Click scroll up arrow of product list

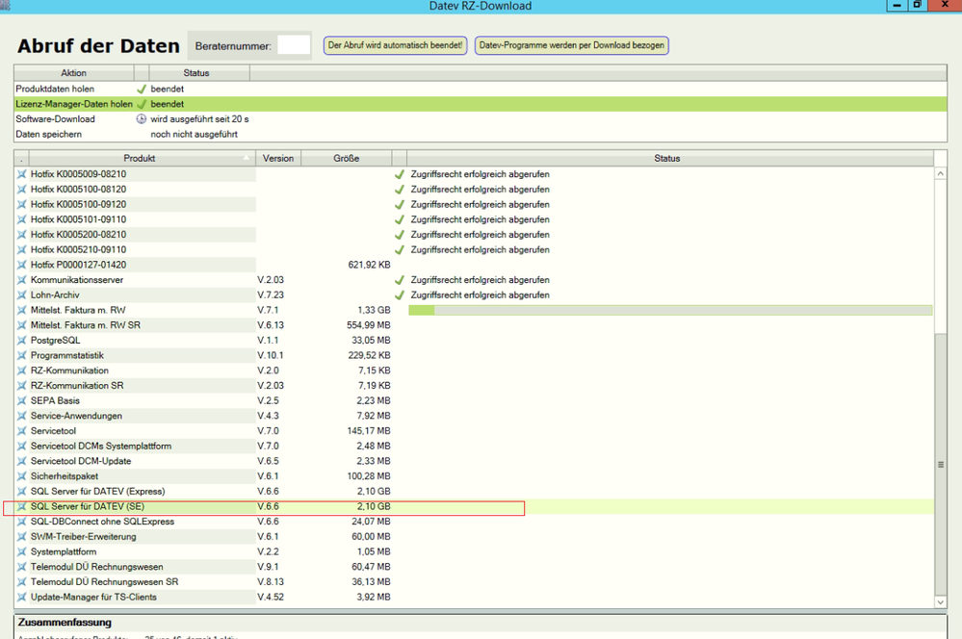pos(941,174)
